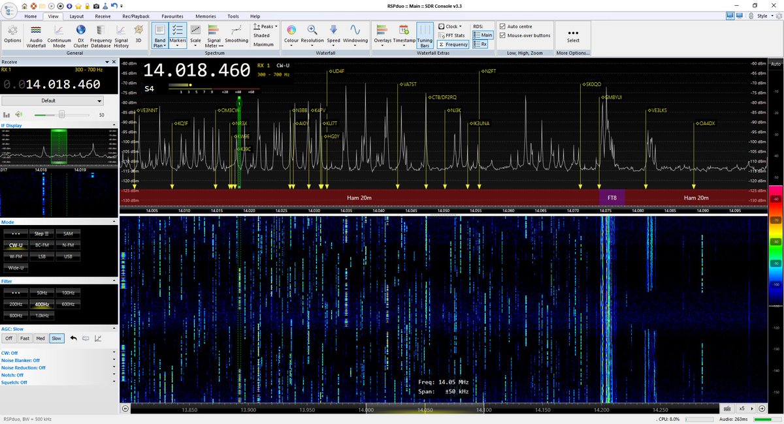Image resolution: width=784 pixels, height=424 pixels.
Task: Switch to the Layout ribbon tab
Action: pos(76,16)
